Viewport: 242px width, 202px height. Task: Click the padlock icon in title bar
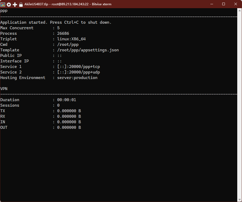click(x=21, y=4)
